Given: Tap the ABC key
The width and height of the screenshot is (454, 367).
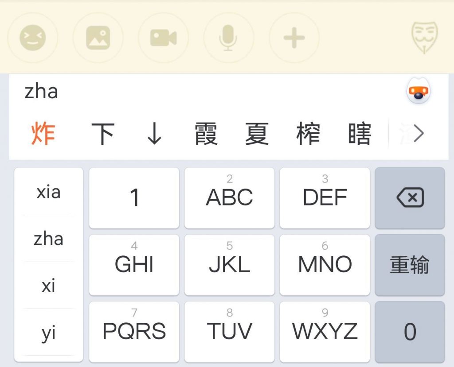Looking at the screenshot, I should pyautogui.click(x=229, y=197).
